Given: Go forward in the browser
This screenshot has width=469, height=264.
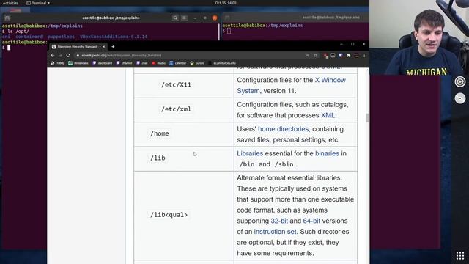Looking at the screenshot, I should pos(60,56).
